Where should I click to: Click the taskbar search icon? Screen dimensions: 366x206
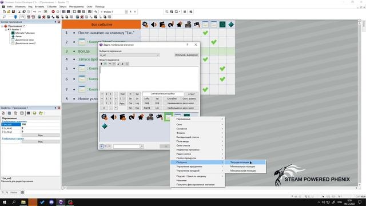pos(14,202)
